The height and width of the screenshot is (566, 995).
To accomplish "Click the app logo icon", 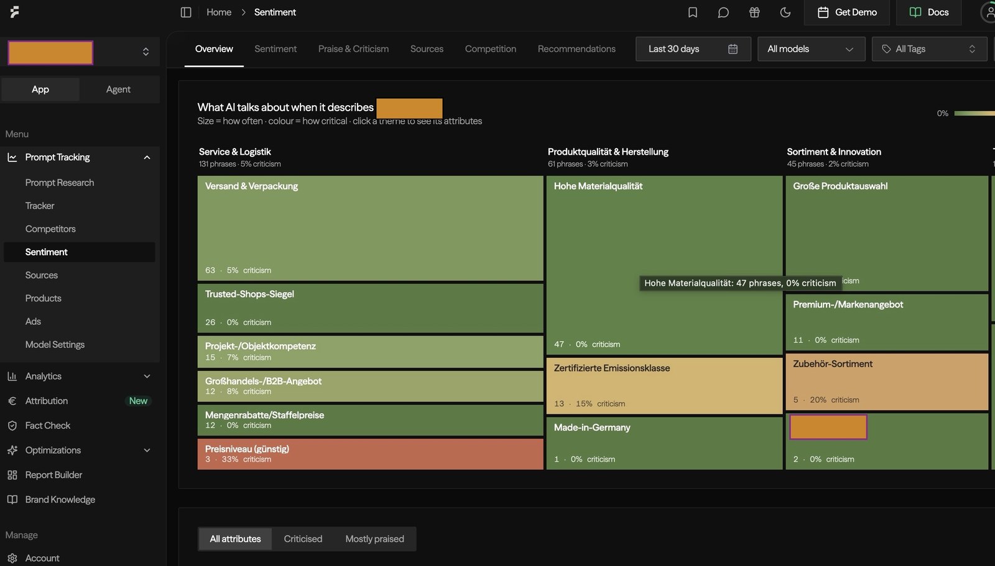I will tap(15, 12).
